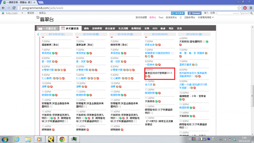
Task: Open the yellow taskbar application icon
Action: click(51, 139)
